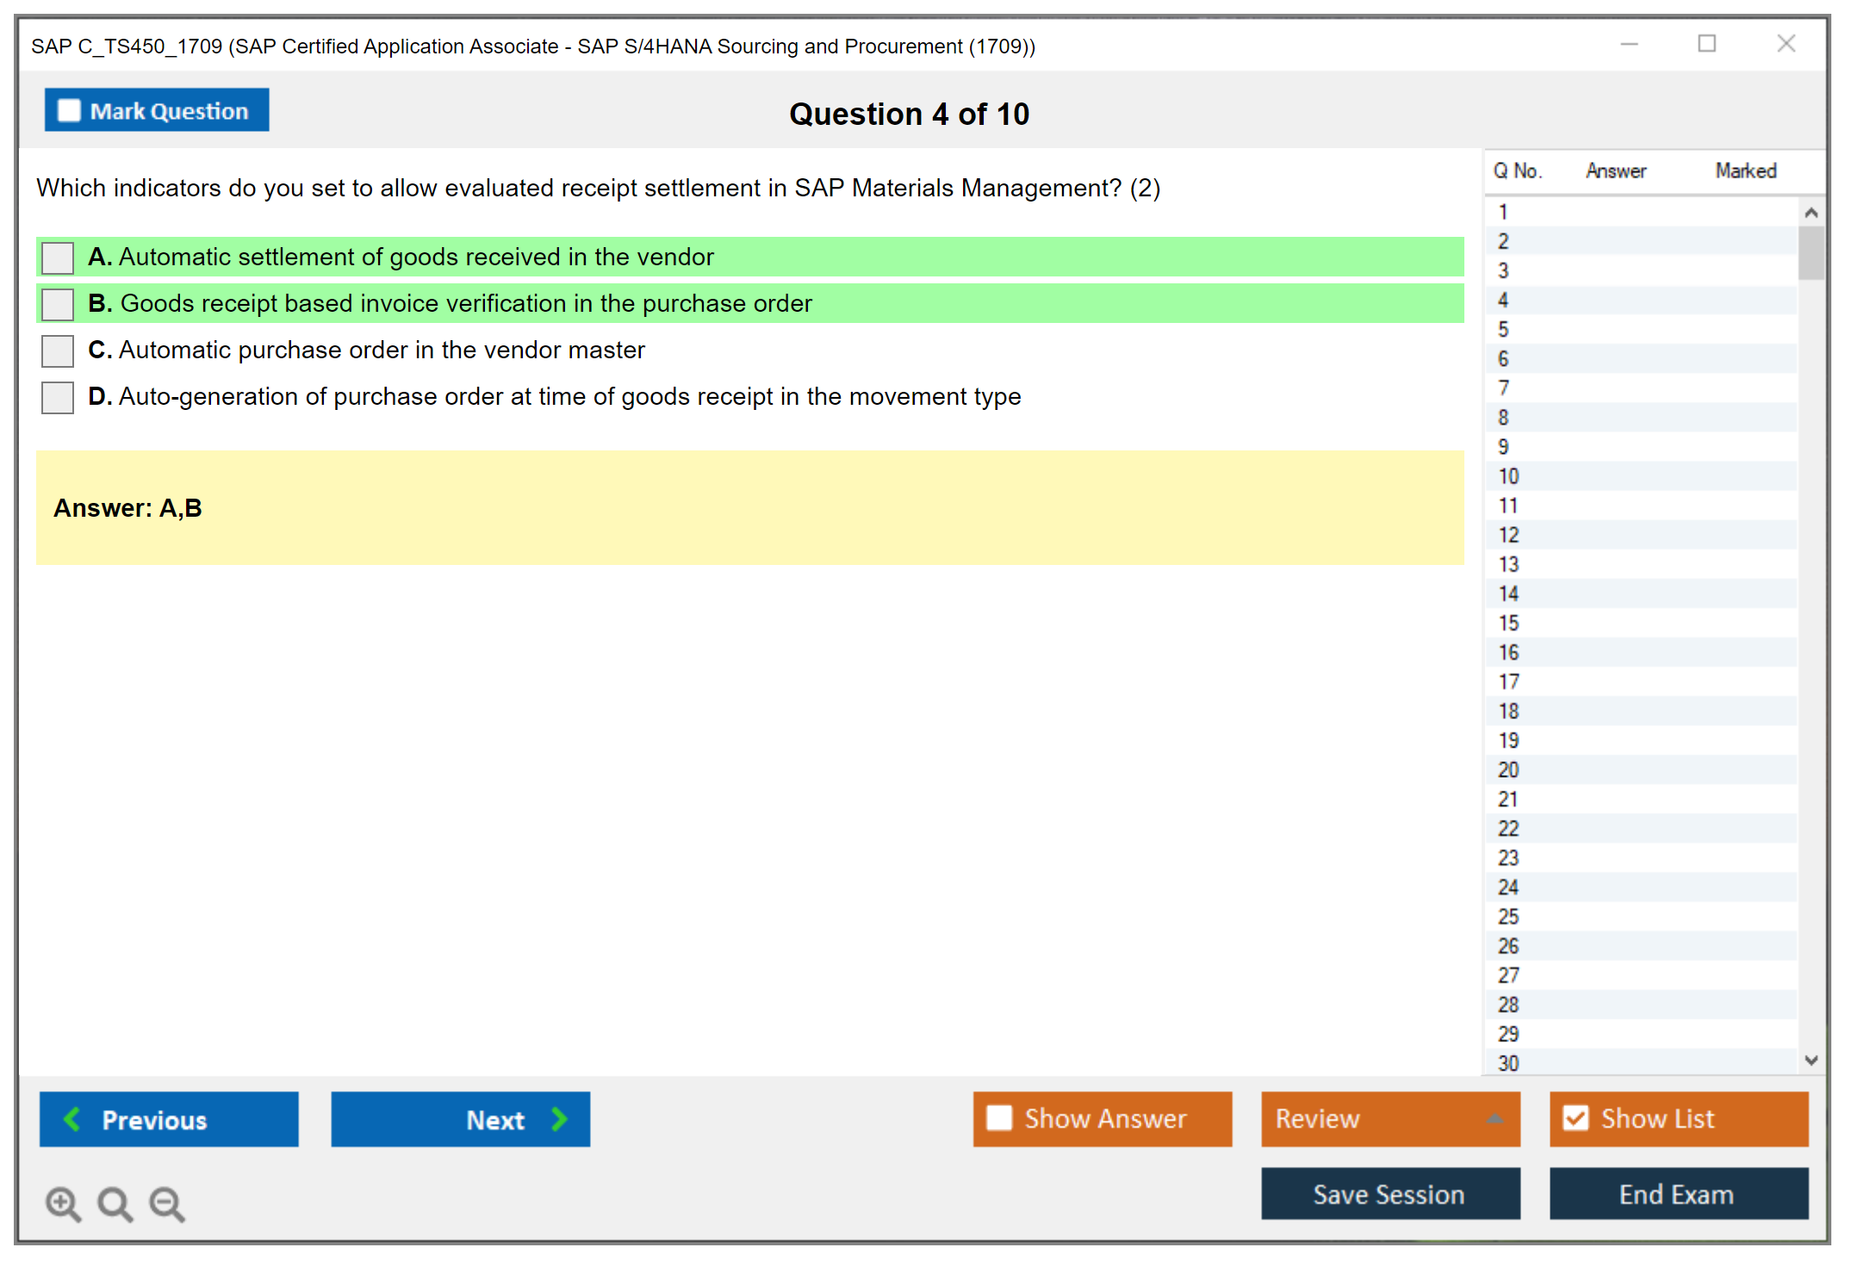Image resolution: width=1852 pixels, height=1266 pixels.
Task: Click the reset zoom magnifier icon
Action: click(115, 1203)
